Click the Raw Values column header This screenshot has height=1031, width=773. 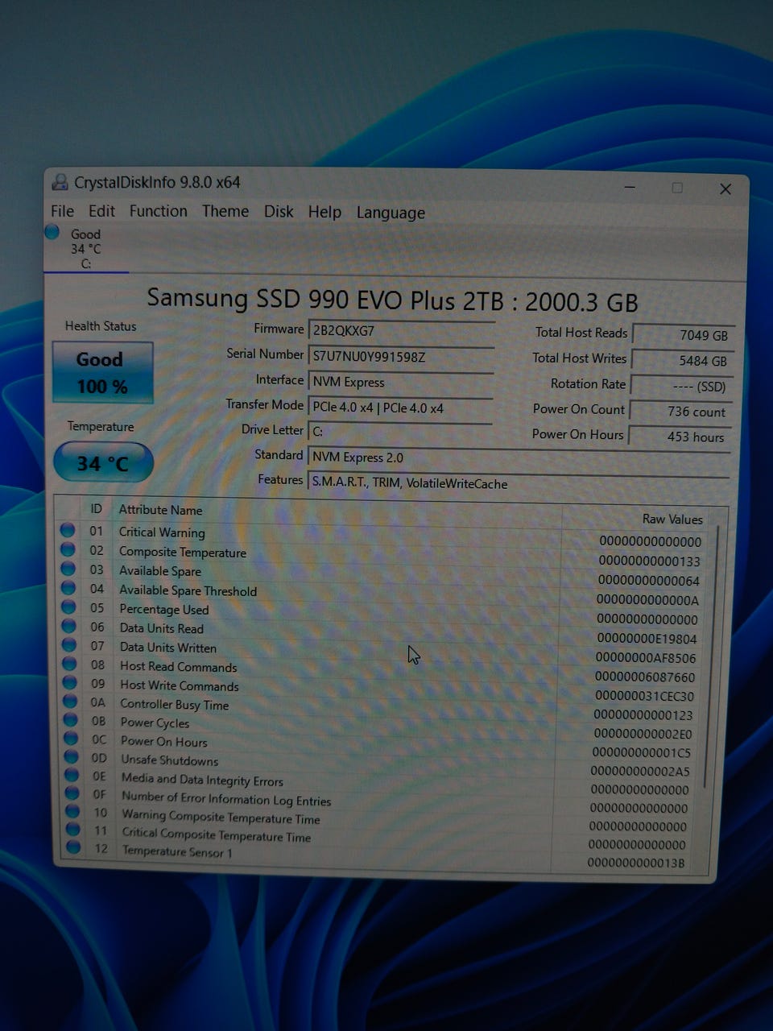672,520
